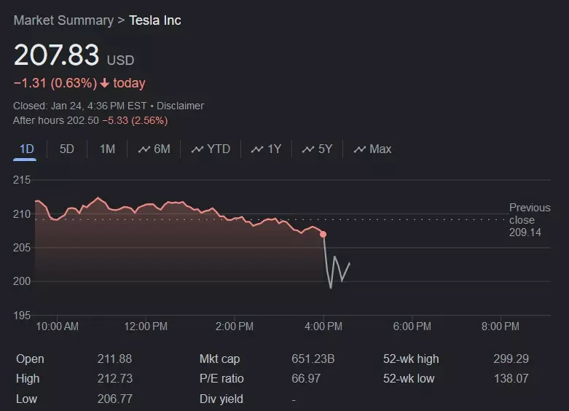Click the After hours 202.50 price text
This screenshot has height=411, width=569.
(56, 120)
